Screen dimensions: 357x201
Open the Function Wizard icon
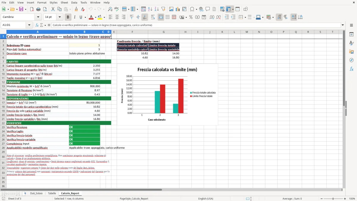tap(37, 25)
